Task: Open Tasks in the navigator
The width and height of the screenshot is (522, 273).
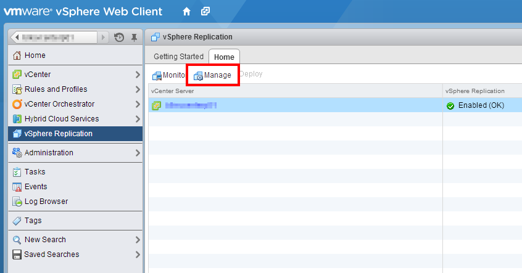Action: pyautogui.click(x=75, y=172)
